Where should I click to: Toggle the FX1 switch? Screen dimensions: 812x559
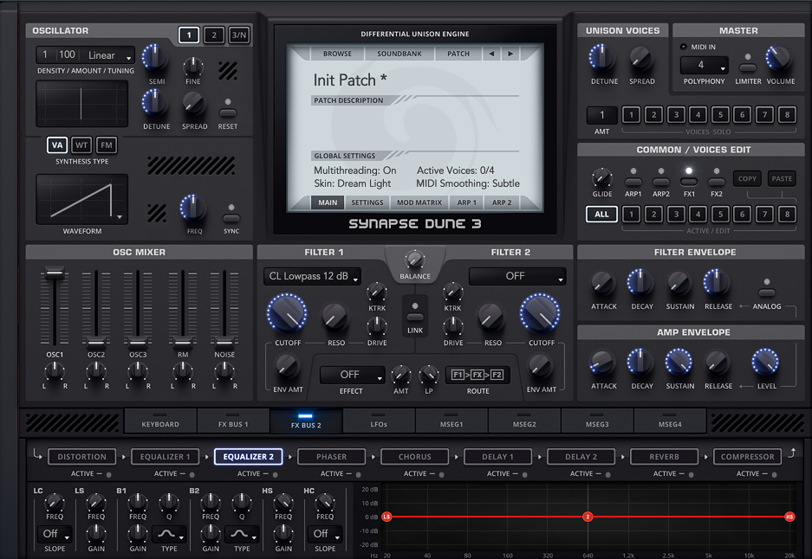688,182
